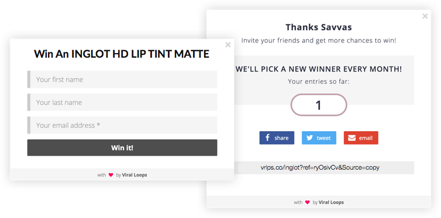This screenshot has height=218, width=441.
Task: Click the 'share' label on the Facebook button
Action: tap(281, 138)
